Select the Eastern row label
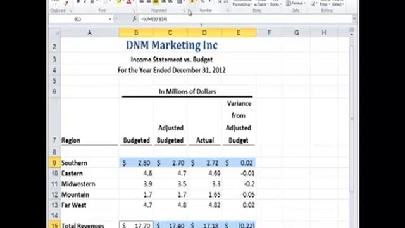The image size is (405, 228). pos(72,173)
